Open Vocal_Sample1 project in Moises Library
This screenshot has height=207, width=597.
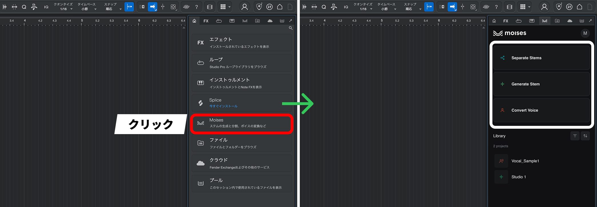541,161
